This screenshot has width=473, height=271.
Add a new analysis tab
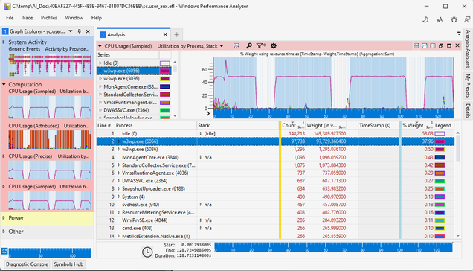(x=177, y=35)
